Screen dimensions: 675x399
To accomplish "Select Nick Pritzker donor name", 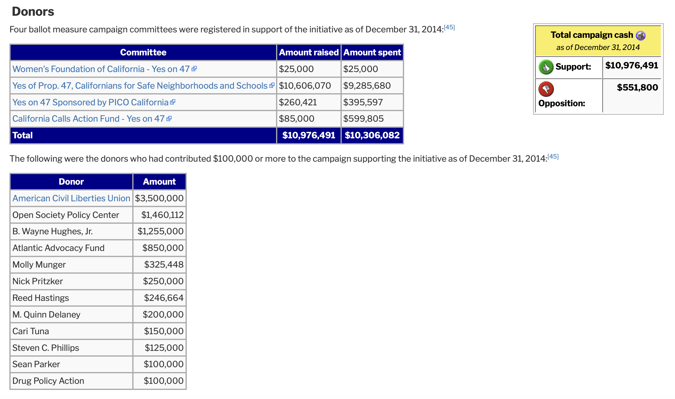I will point(38,281).
